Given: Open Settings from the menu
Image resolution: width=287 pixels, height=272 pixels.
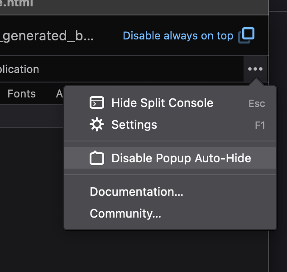Looking at the screenshot, I should pos(170,125).
